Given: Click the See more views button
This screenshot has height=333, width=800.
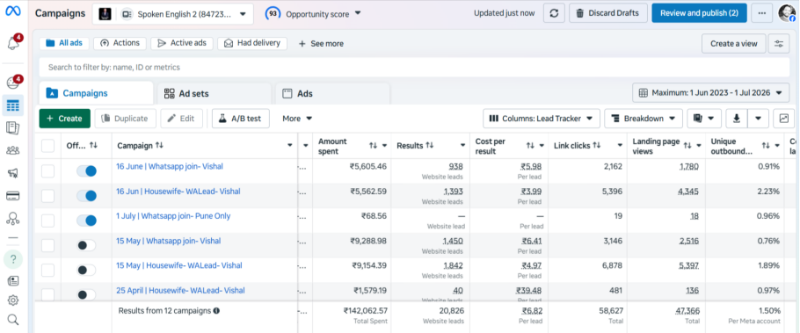Looking at the screenshot, I should pos(321,44).
